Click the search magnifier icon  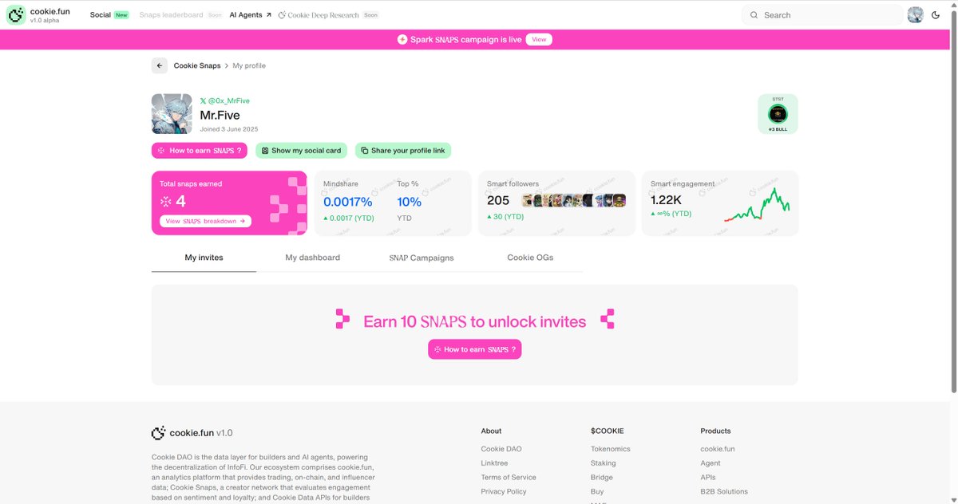coord(754,15)
